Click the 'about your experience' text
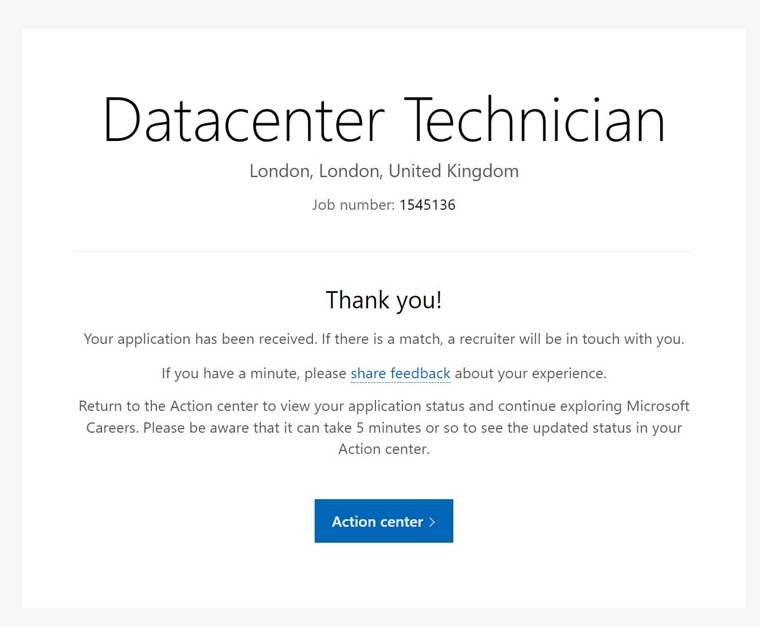Viewport: 760px width, 627px height. pos(530,374)
